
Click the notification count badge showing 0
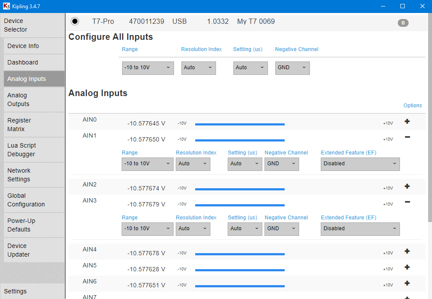click(403, 23)
